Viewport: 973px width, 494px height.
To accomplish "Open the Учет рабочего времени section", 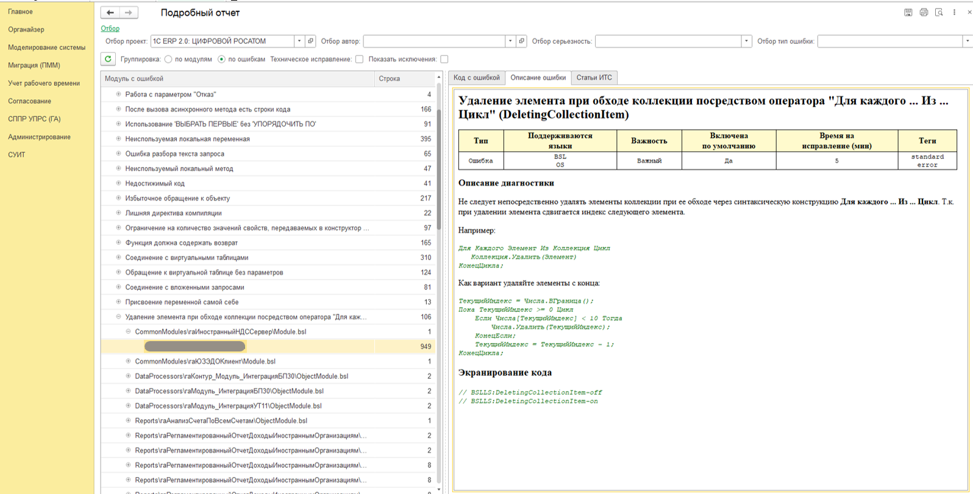I will pos(44,83).
